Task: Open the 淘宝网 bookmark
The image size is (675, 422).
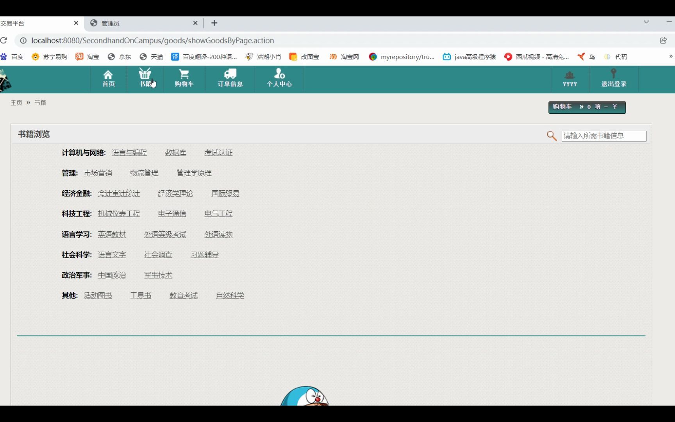Action: coord(345,57)
